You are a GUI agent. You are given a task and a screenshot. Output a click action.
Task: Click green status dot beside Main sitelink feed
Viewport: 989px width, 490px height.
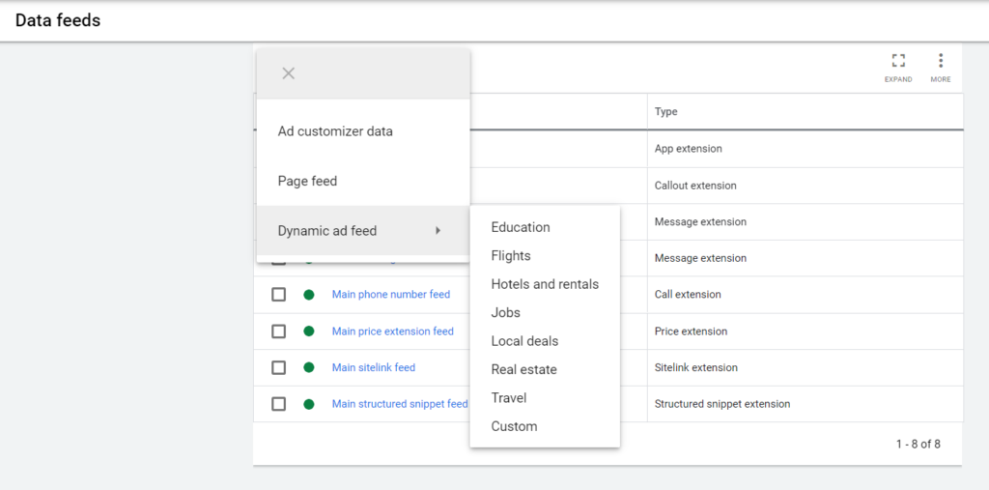click(x=309, y=367)
